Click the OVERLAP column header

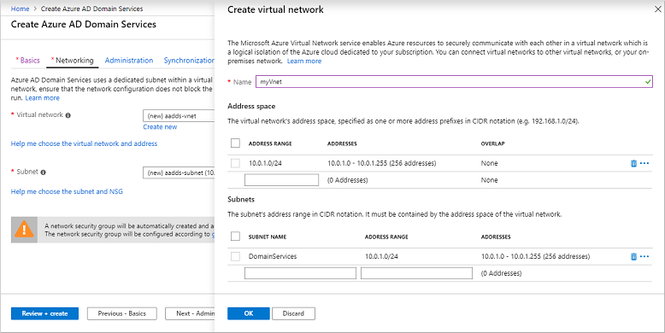(493, 143)
